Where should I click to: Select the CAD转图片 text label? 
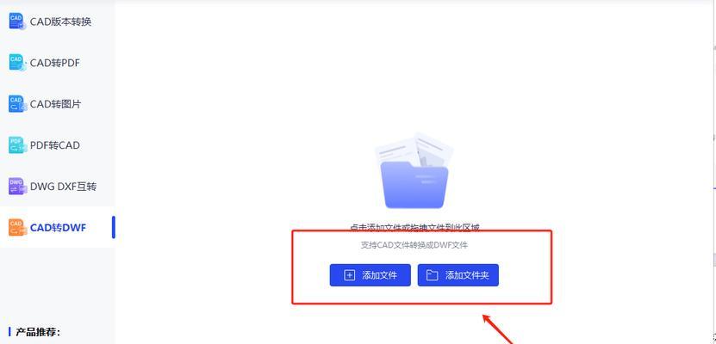(x=55, y=104)
